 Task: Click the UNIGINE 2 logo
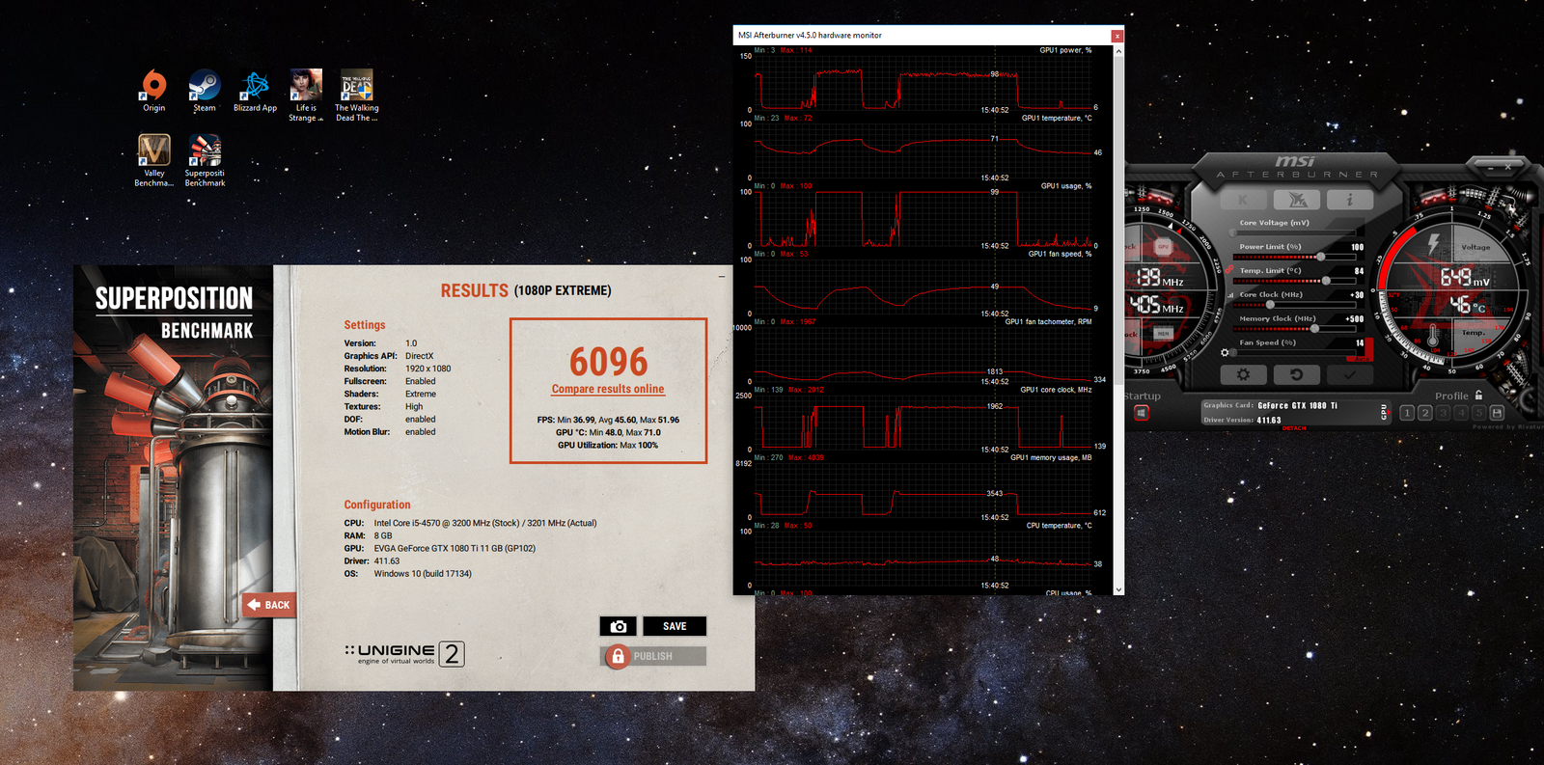[405, 654]
